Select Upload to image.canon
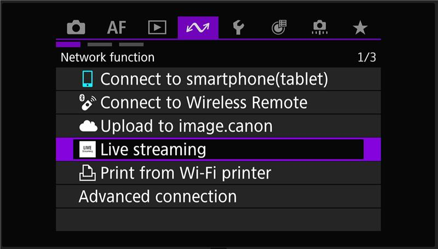 point(218,126)
